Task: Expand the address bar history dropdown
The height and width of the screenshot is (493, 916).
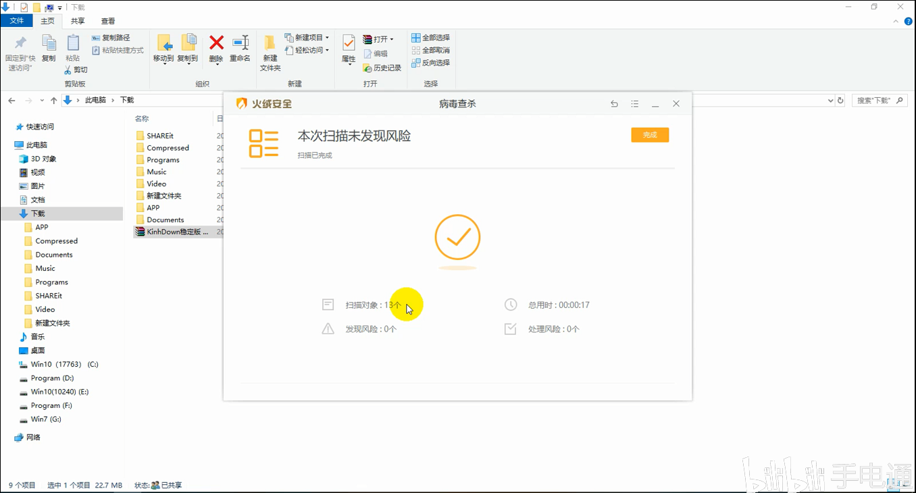Action: 830,101
